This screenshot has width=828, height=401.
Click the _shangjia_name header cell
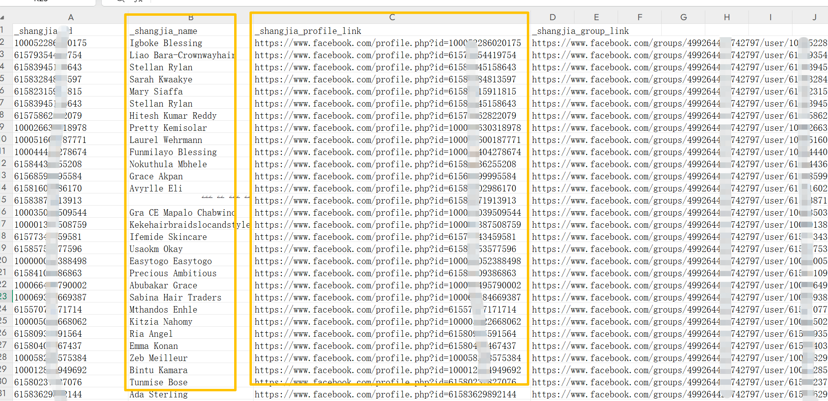pyautogui.click(x=163, y=31)
